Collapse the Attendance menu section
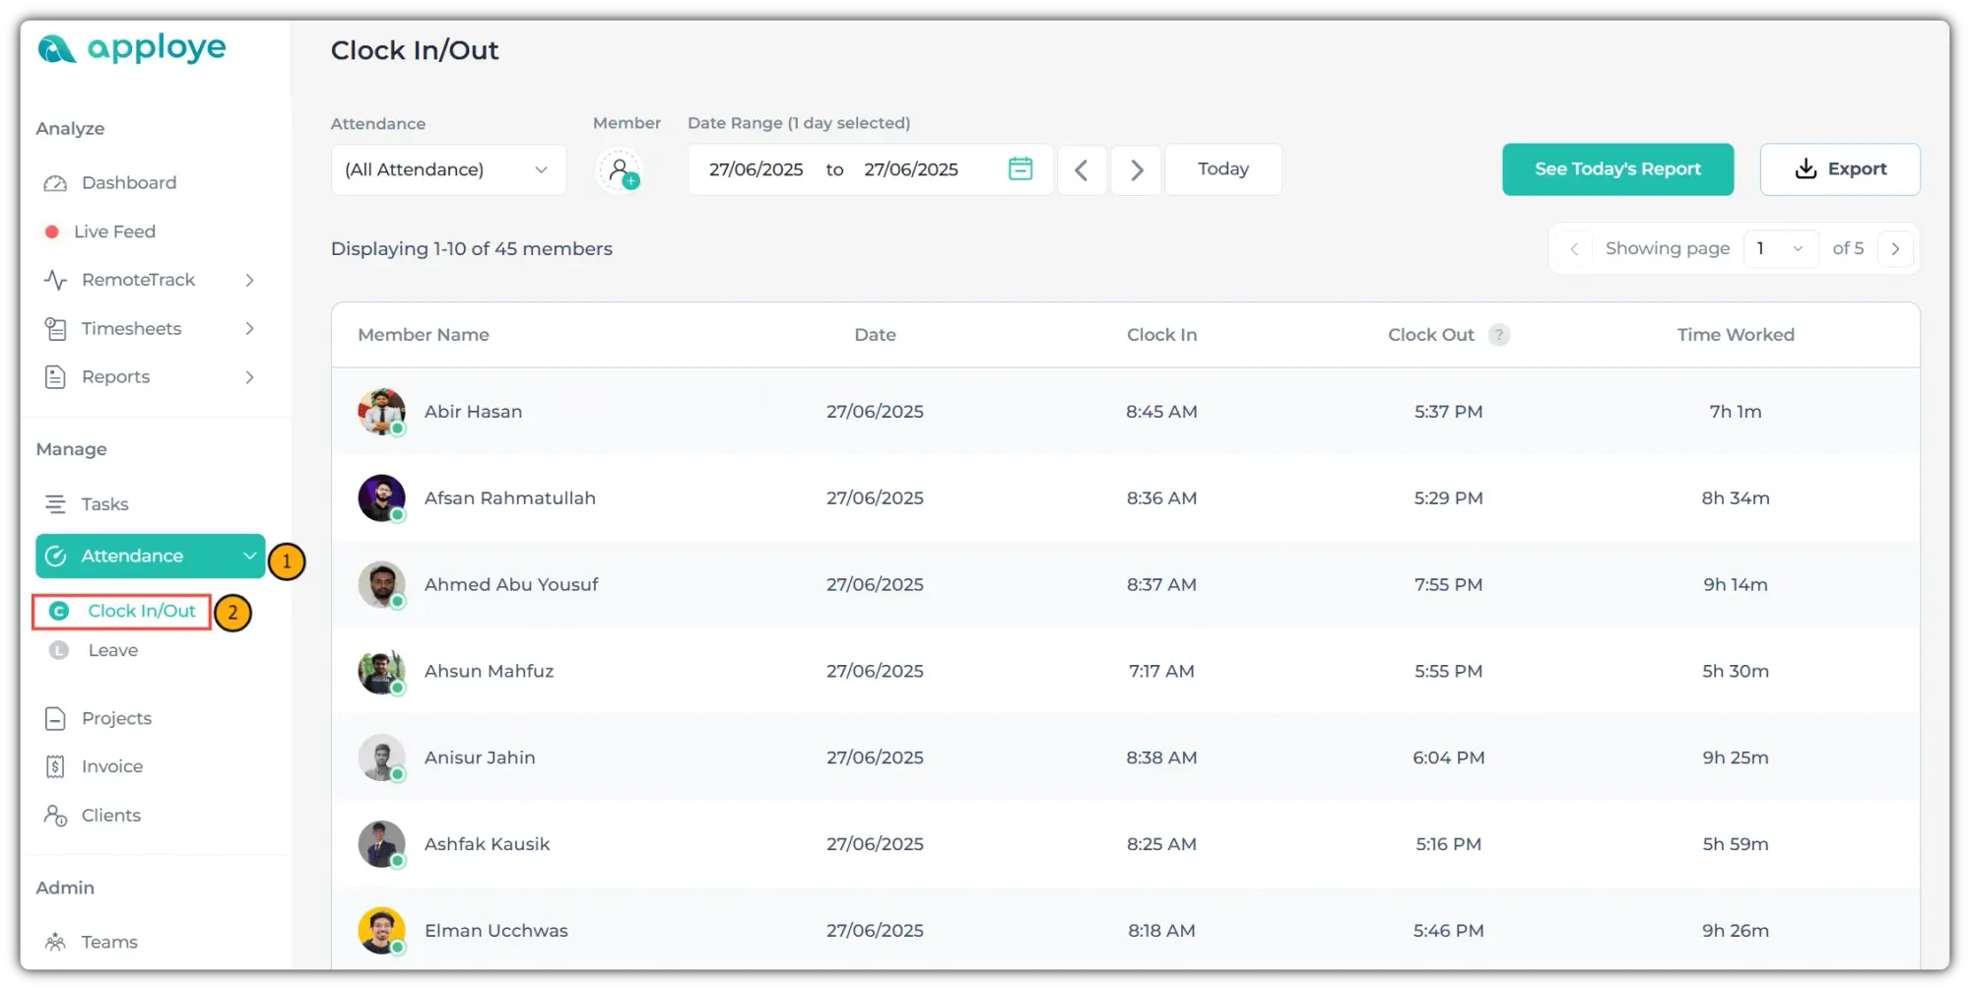 (x=249, y=557)
